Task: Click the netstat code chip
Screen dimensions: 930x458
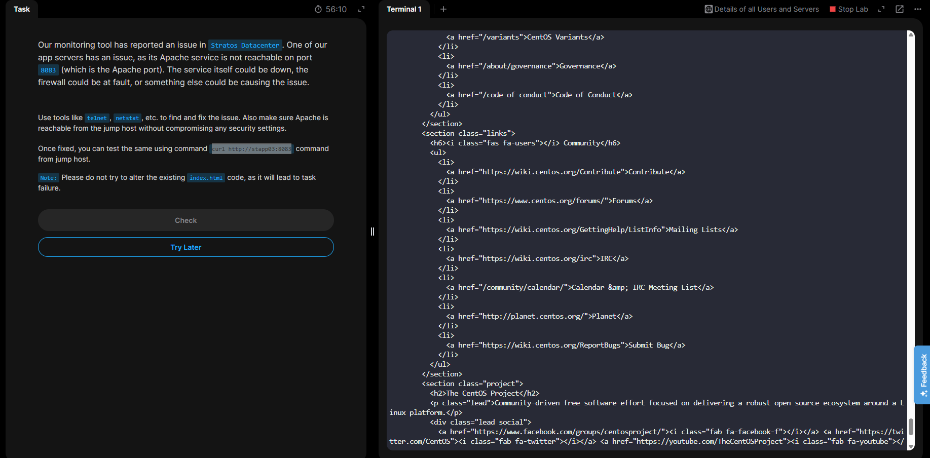Action: (x=127, y=118)
